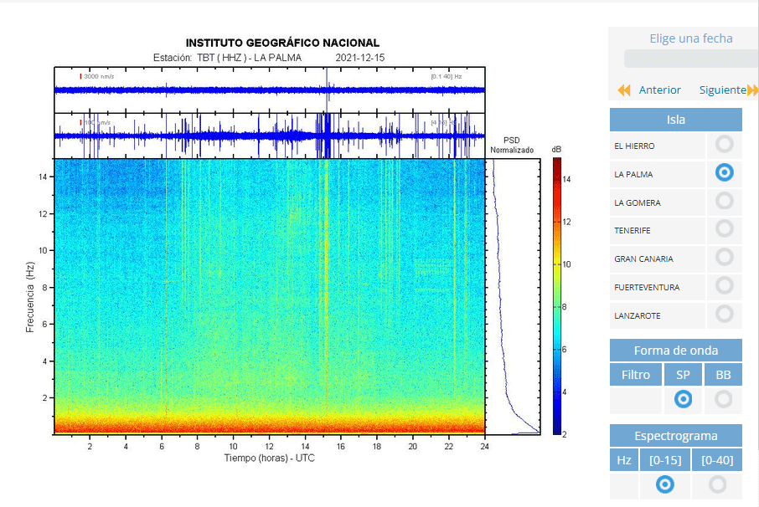This screenshot has width=759, height=507.
Task: Click the Espectrograma section header
Action: (676, 436)
